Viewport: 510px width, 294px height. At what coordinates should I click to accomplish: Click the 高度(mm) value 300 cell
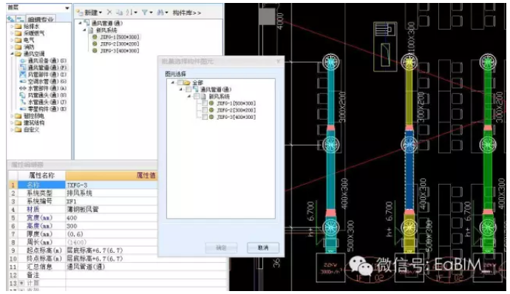click(x=111, y=226)
